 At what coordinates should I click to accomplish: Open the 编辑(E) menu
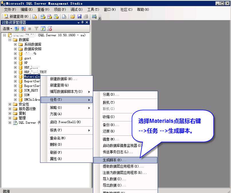tap(27, 9)
